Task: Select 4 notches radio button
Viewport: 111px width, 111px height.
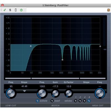Action: (84, 101)
